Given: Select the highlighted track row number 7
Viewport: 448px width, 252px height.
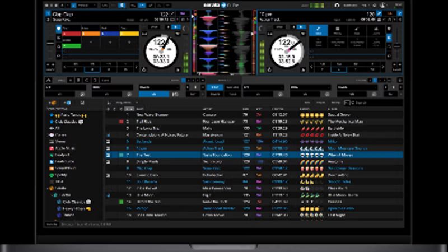Looking at the screenshot, I should coord(254,155).
